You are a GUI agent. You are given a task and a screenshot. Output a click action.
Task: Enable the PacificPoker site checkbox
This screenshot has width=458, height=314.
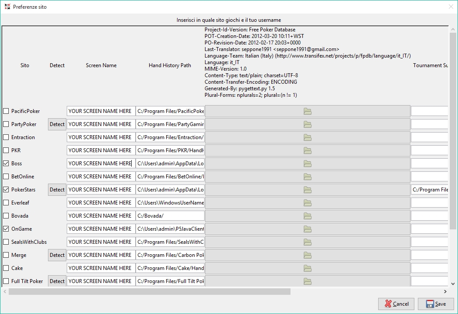(x=6, y=111)
